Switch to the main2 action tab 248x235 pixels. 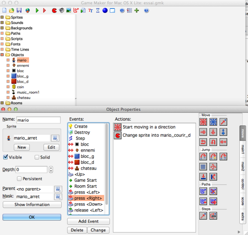[x=243, y=166]
